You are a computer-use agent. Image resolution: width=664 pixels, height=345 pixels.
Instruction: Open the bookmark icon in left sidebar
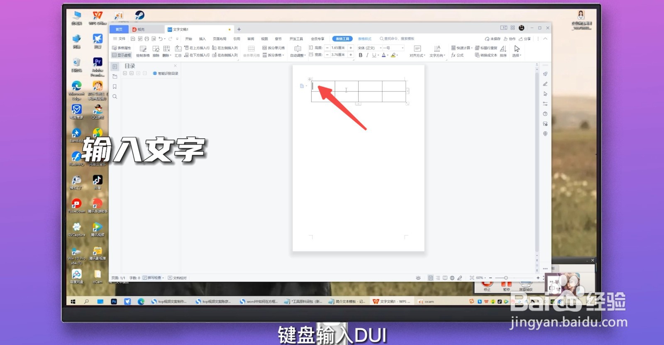(115, 86)
